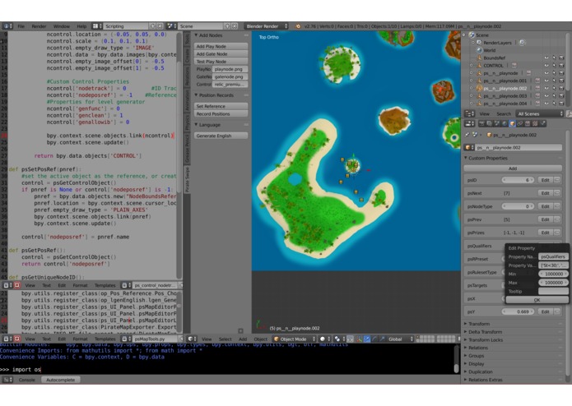Click the Property Name field showing psQualifiers
The image size is (572, 406).
coord(553,256)
